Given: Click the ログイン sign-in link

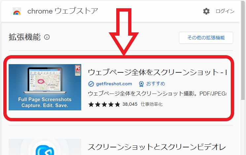Looking at the screenshot, I should (225, 11).
